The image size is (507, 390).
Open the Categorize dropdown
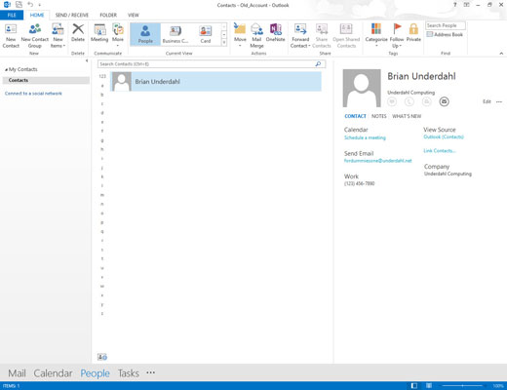click(376, 35)
